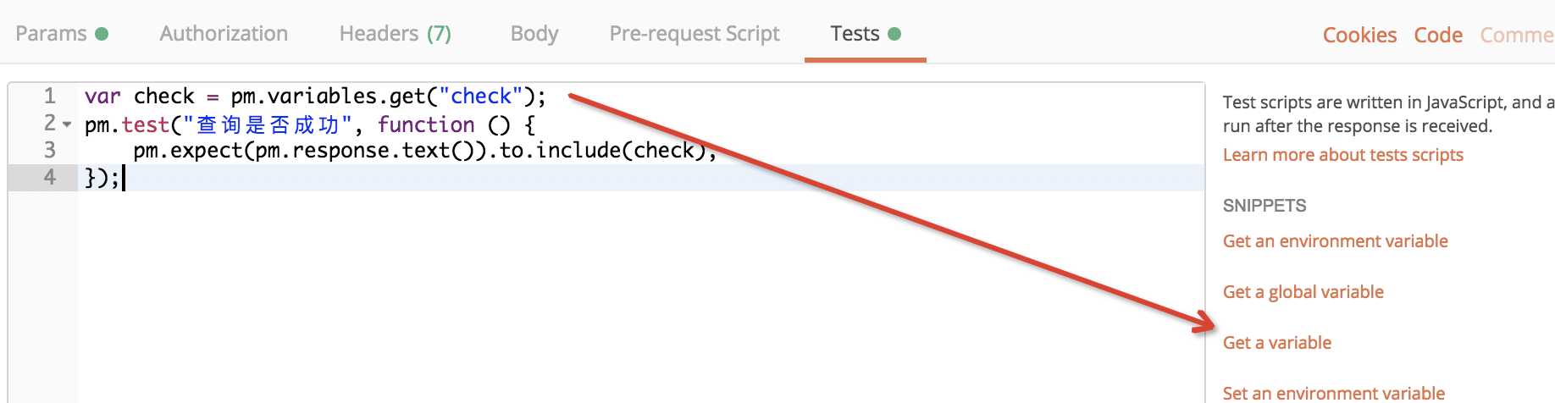Open the Headers (7) tab
The height and width of the screenshot is (403, 1555).
coord(395,34)
